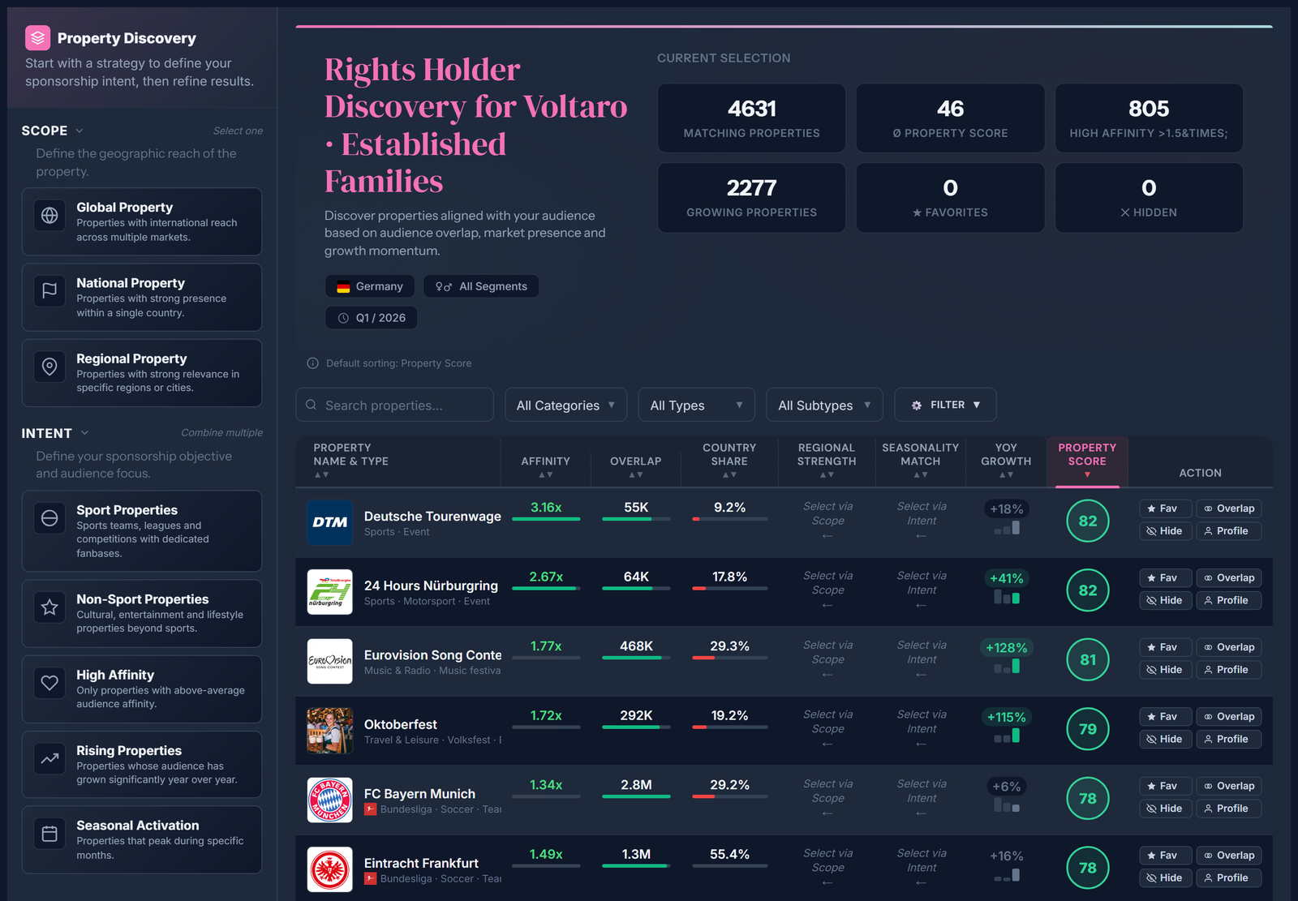Image resolution: width=1298 pixels, height=901 pixels.
Task: Open the All Subtypes dropdown
Action: pyautogui.click(x=824, y=405)
